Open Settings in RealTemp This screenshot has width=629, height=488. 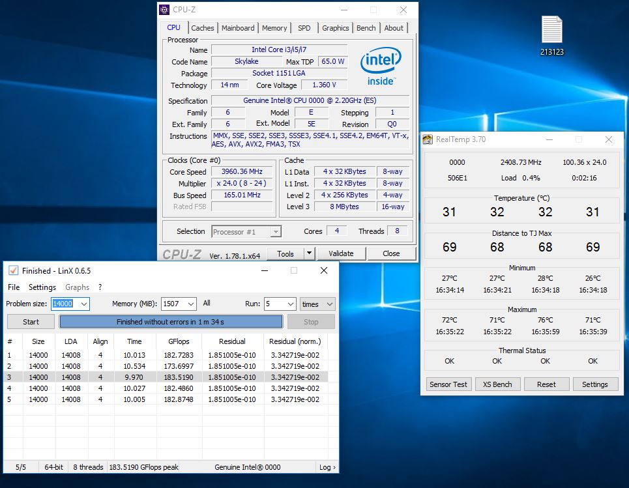(x=595, y=384)
